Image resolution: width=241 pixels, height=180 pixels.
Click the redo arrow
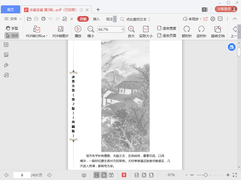pyautogui.click(x=58, y=19)
